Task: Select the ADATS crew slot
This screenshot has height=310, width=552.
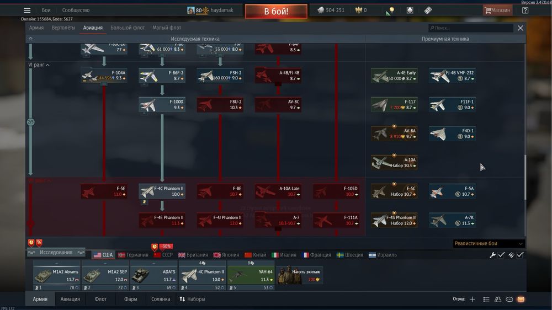Action: (153, 275)
